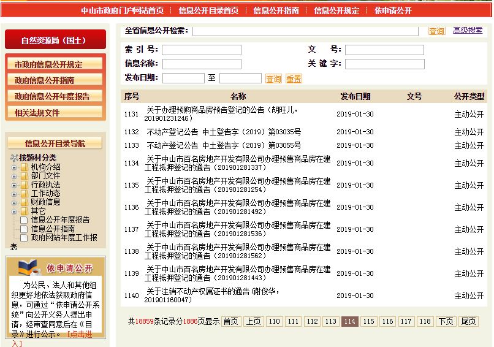The image size is (494, 347).
Task: Click the page icon for 信息公开指南
Action: tap(24, 229)
